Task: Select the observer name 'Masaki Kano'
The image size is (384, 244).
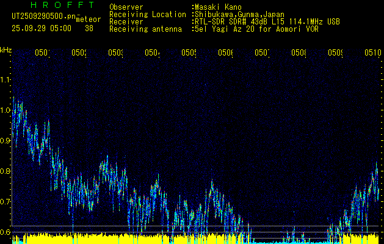Action: tap(218, 7)
